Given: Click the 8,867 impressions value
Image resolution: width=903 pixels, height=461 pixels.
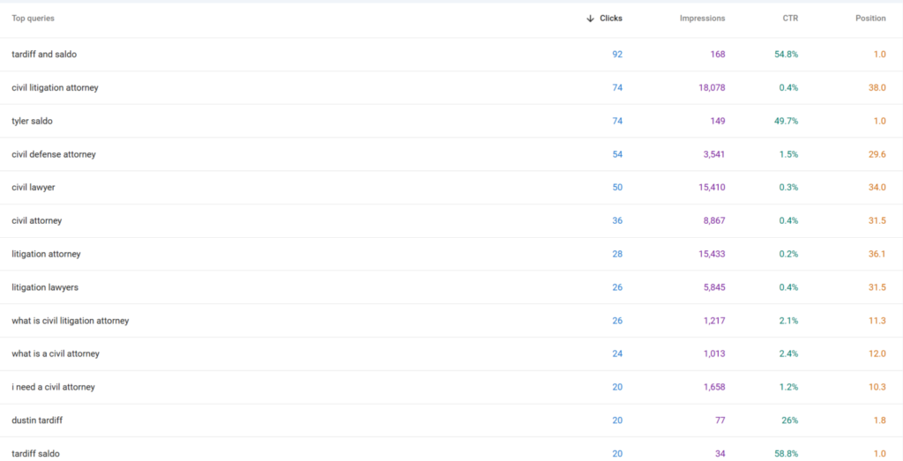Looking at the screenshot, I should click(x=714, y=221).
